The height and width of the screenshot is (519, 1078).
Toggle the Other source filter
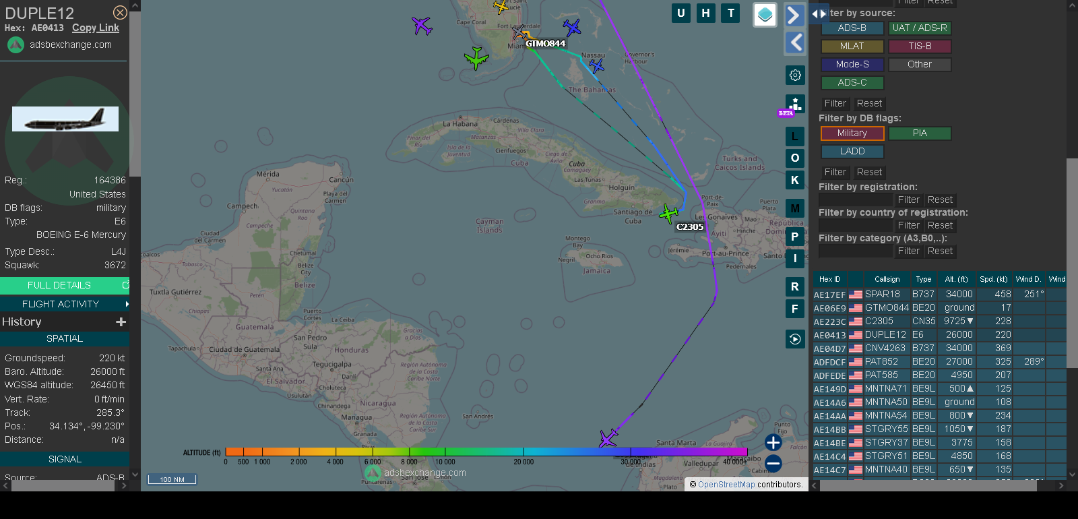(920, 65)
